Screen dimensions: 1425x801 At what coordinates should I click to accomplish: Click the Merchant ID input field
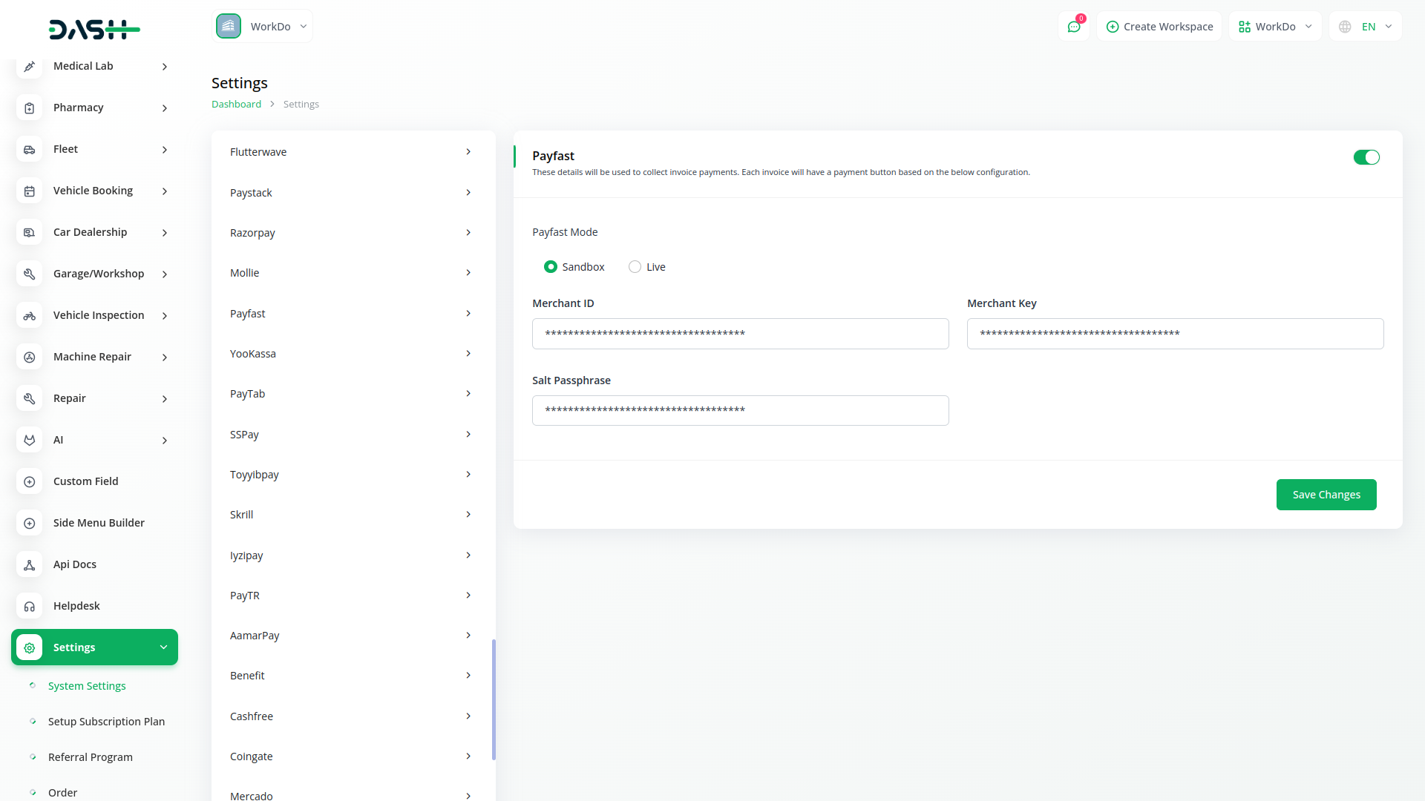740,334
